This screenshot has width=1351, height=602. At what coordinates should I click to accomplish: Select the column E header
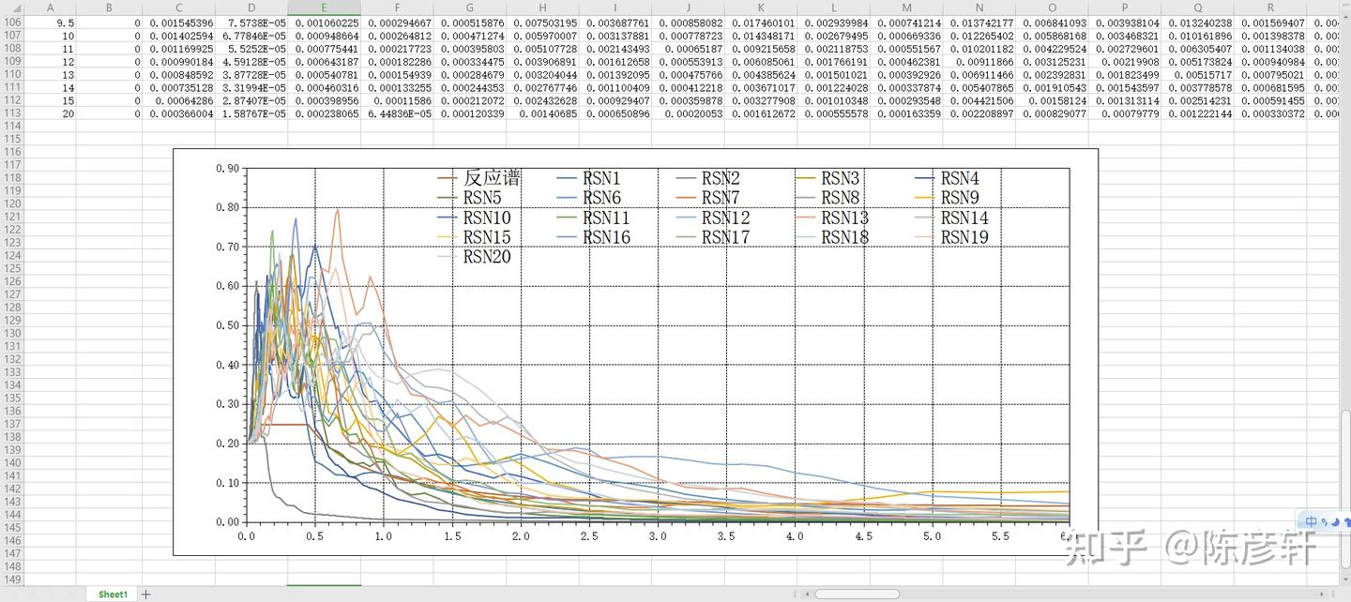tap(324, 8)
